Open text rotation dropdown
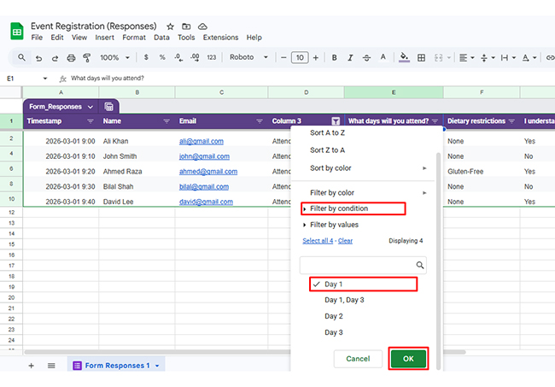The image size is (555, 387). click(529, 58)
